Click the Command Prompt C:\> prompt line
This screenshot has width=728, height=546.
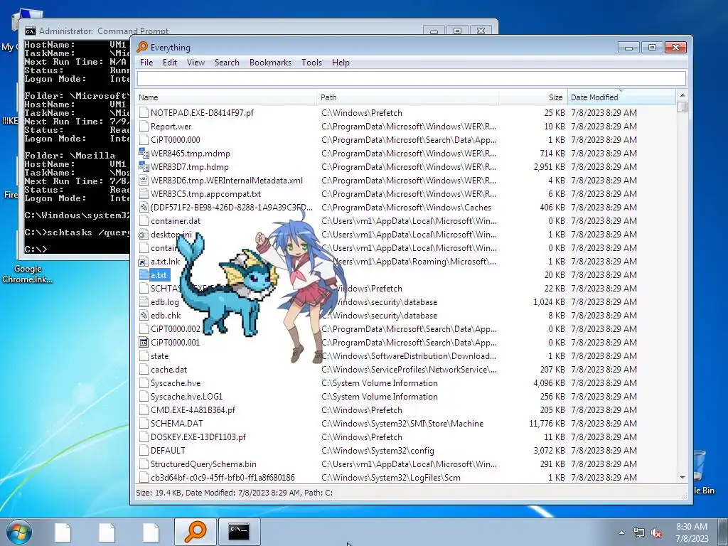pos(36,249)
